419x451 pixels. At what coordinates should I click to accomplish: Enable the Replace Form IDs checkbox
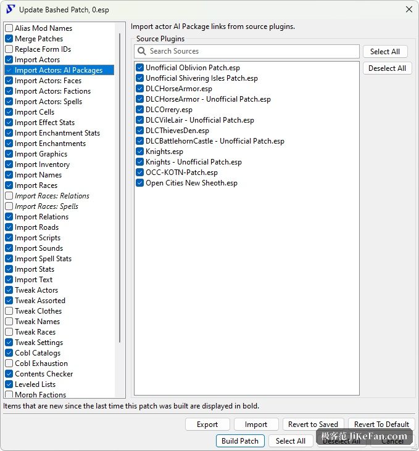coord(9,49)
